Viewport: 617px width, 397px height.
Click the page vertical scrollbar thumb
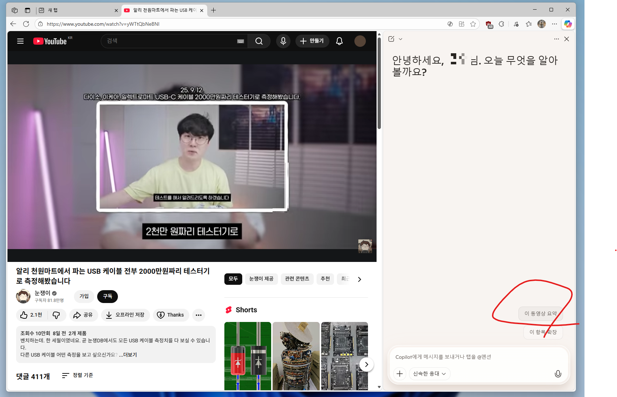click(379, 83)
